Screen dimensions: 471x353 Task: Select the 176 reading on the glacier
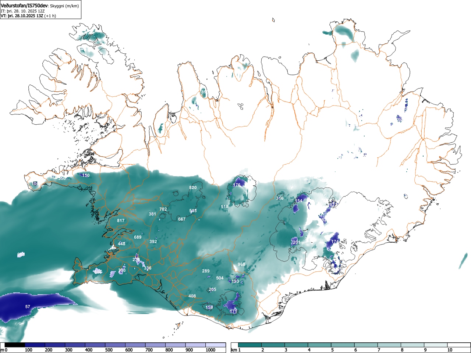pyautogui.click(x=237, y=185)
